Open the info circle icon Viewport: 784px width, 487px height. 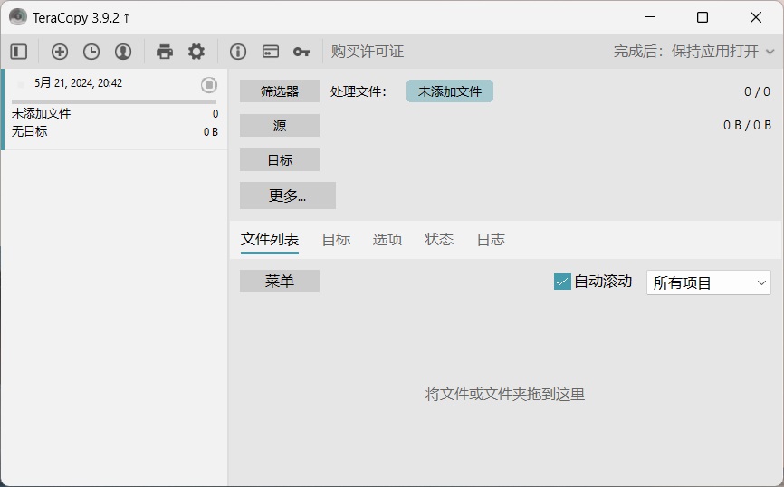[238, 52]
